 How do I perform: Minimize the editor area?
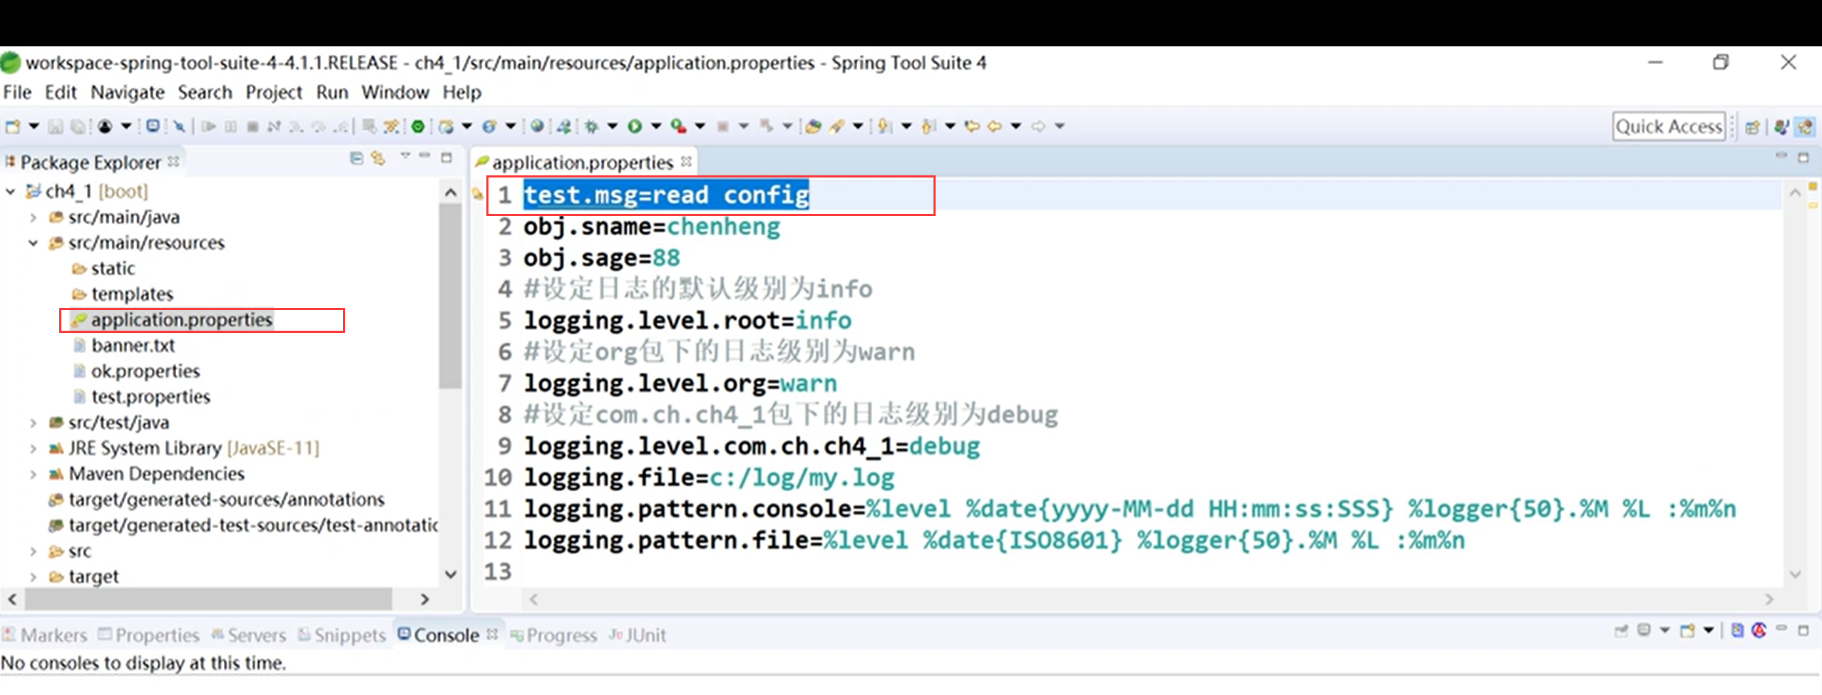pyautogui.click(x=1781, y=156)
